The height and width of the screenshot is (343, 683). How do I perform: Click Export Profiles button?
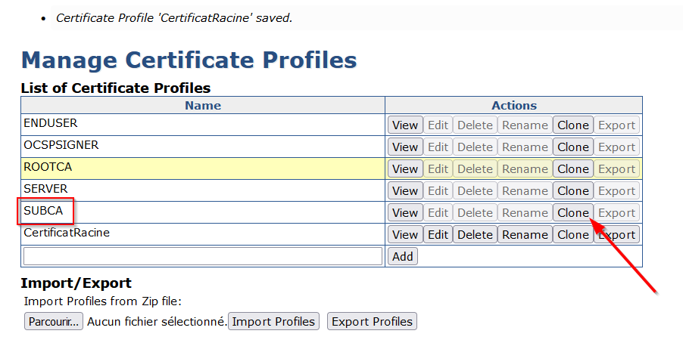372,322
